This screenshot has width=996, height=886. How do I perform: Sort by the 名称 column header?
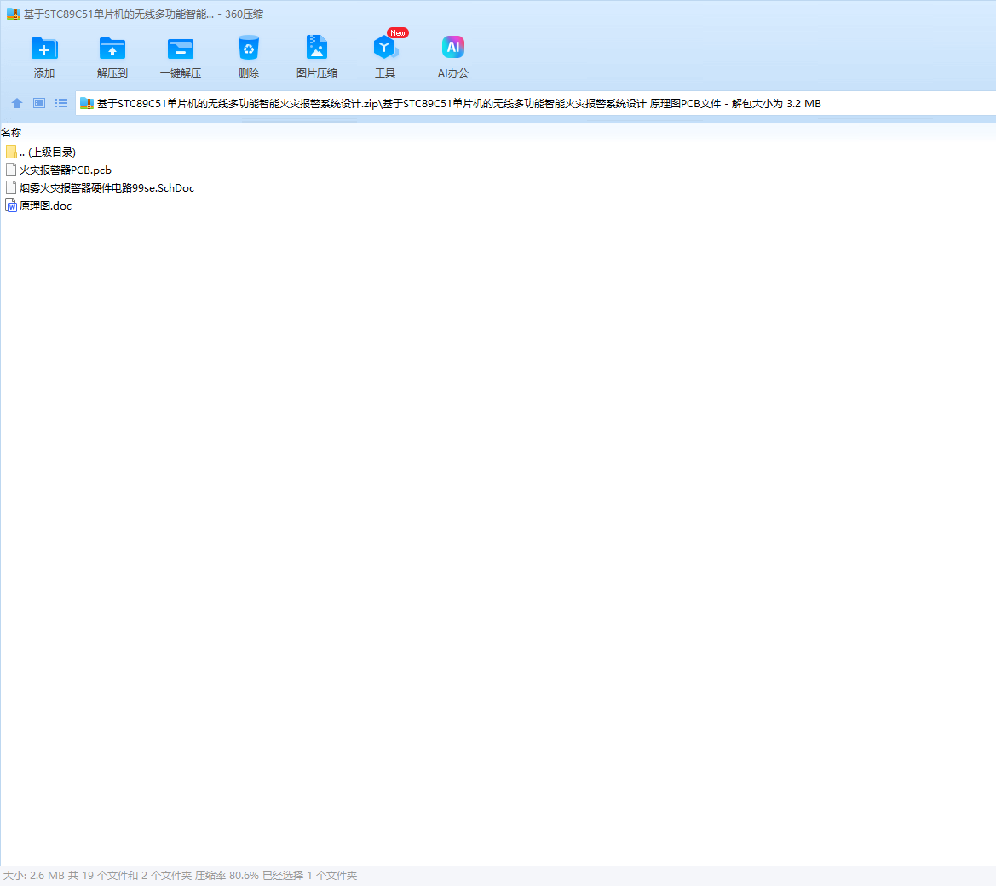11,132
